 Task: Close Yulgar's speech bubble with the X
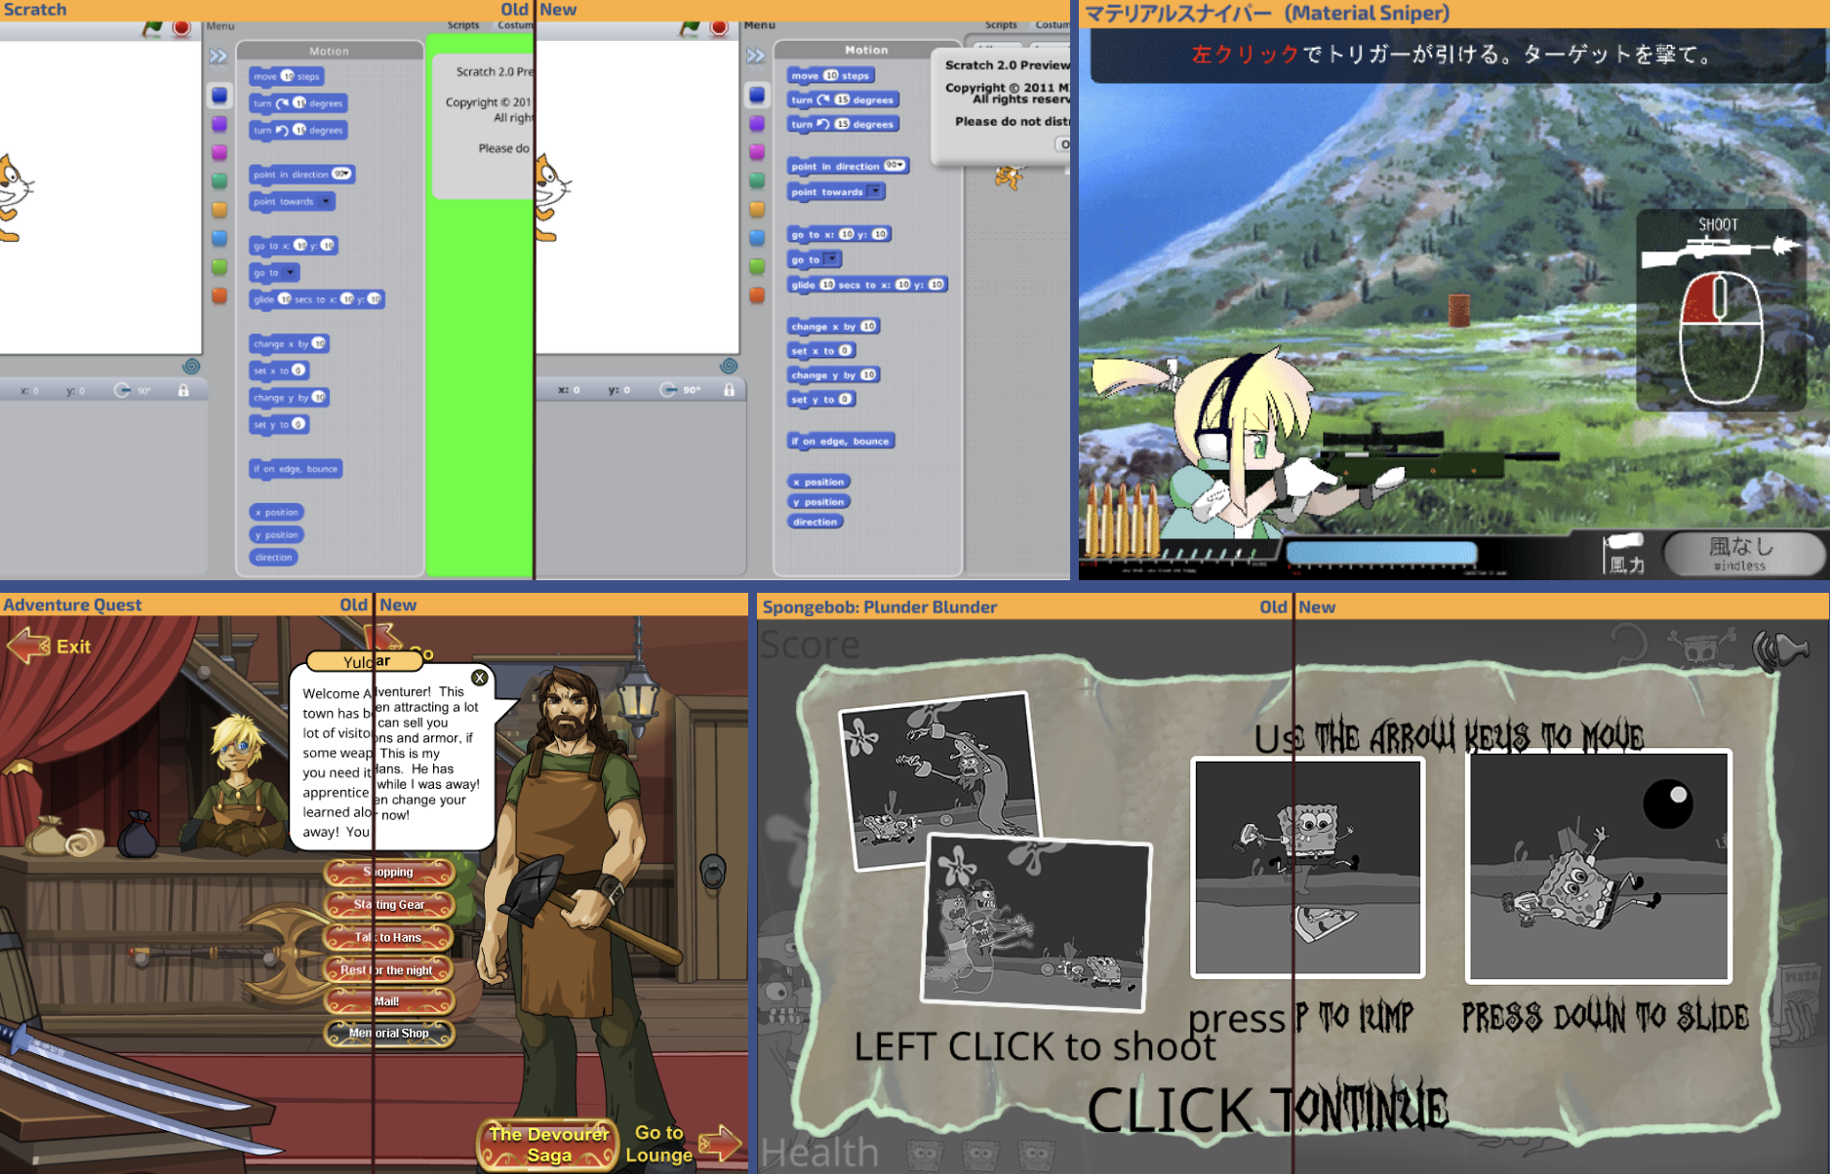pos(479,678)
